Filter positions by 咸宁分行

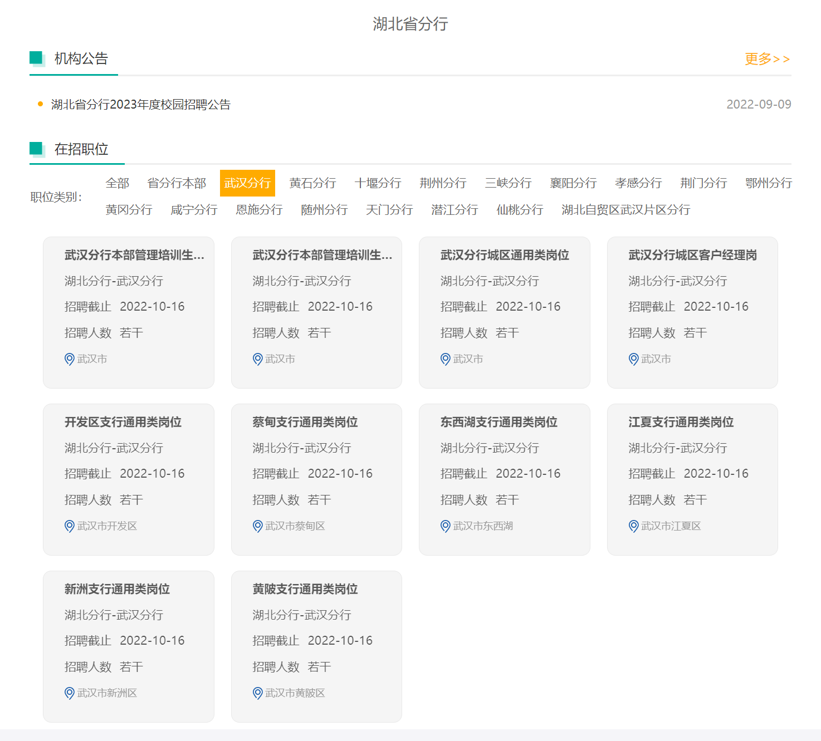click(x=194, y=210)
